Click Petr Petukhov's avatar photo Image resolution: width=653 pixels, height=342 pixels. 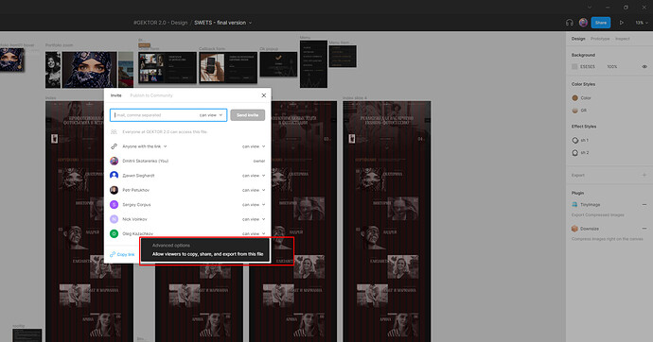pos(114,190)
